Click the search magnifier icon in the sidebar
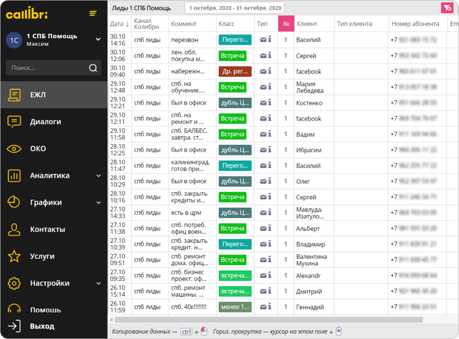The height and width of the screenshot is (339, 459). point(93,68)
